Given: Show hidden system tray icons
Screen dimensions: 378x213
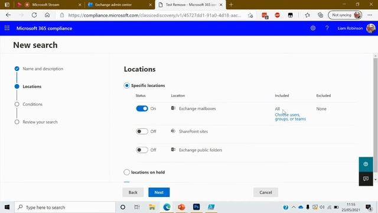Looking at the screenshot, I should point(294,207).
